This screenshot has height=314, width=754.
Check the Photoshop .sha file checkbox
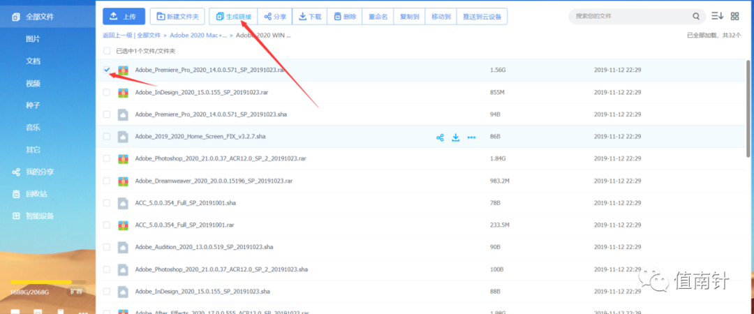click(107, 269)
